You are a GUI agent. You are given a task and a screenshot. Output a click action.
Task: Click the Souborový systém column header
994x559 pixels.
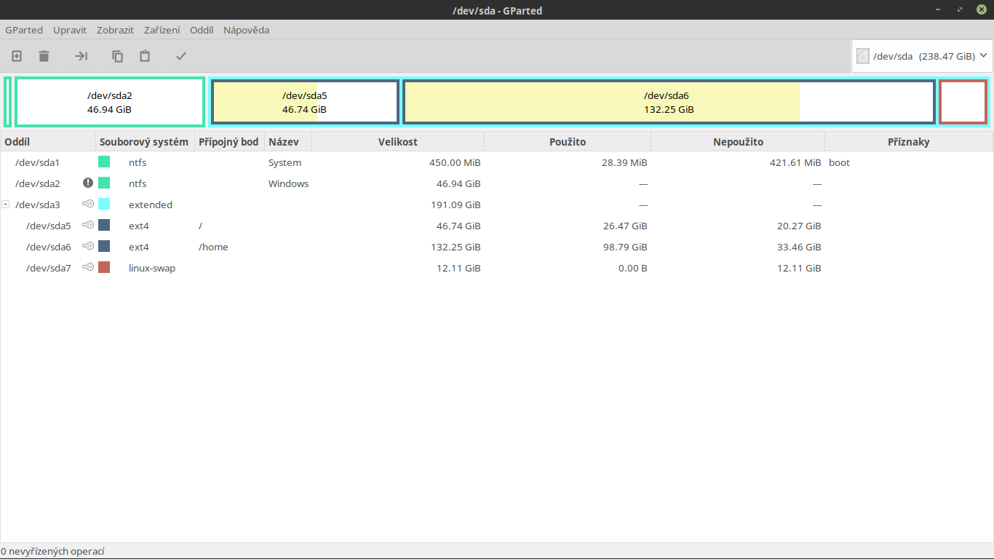(144, 142)
